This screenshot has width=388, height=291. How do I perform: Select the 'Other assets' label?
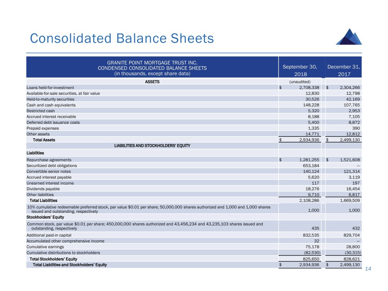pos(38,134)
